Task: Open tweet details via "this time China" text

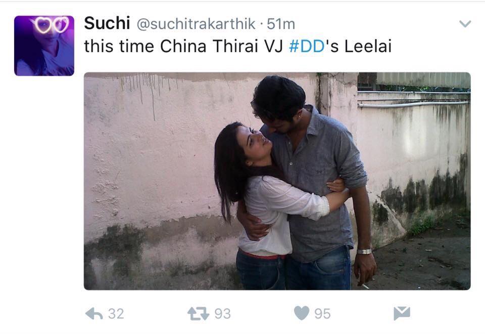Action: click(x=145, y=47)
